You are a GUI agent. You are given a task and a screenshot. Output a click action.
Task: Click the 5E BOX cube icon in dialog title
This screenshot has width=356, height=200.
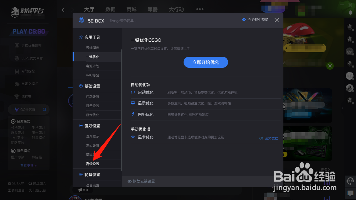click(81, 20)
